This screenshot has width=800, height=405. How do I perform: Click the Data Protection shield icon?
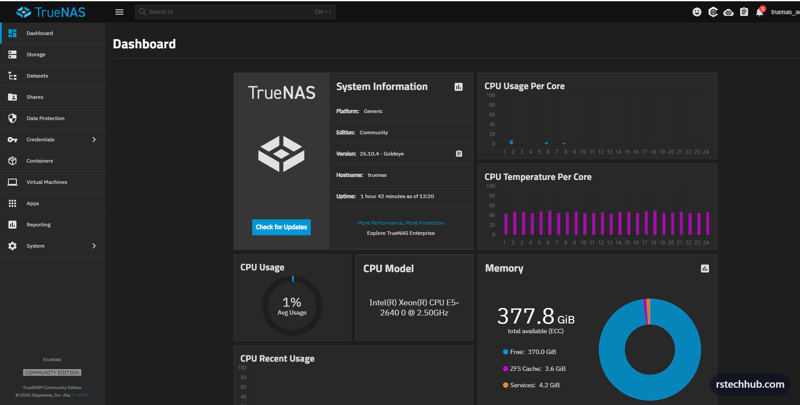[12, 118]
